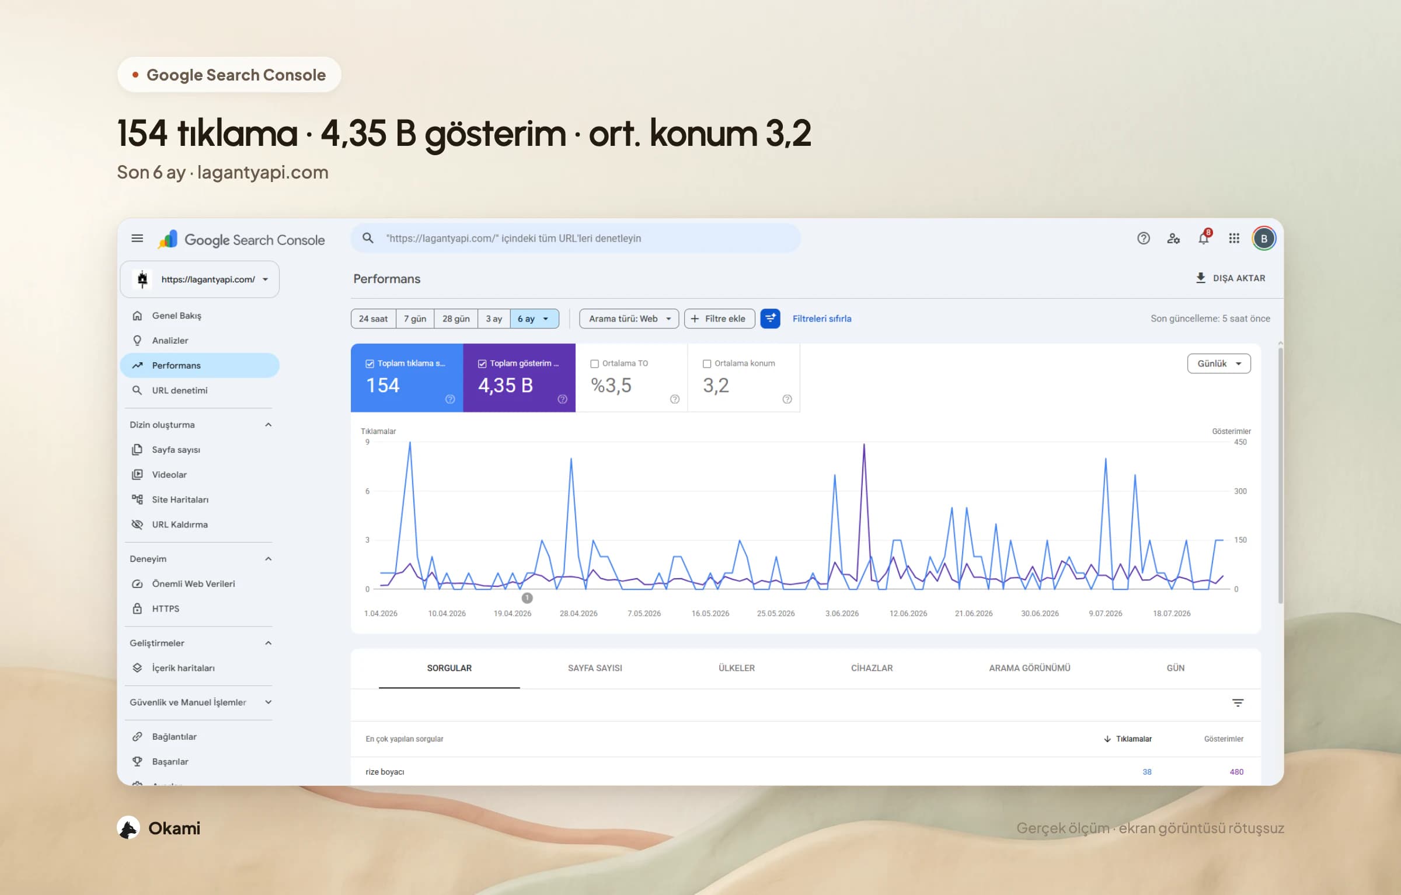Click the URL denetimi magnifier icon
Screen dimensions: 1401x895
pos(137,390)
